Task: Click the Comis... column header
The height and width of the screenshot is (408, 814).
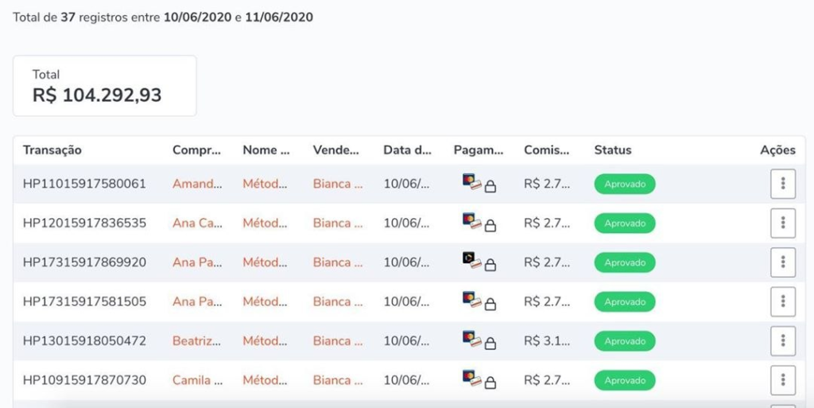Action: coord(547,150)
